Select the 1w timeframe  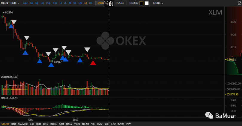coord(91,3)
